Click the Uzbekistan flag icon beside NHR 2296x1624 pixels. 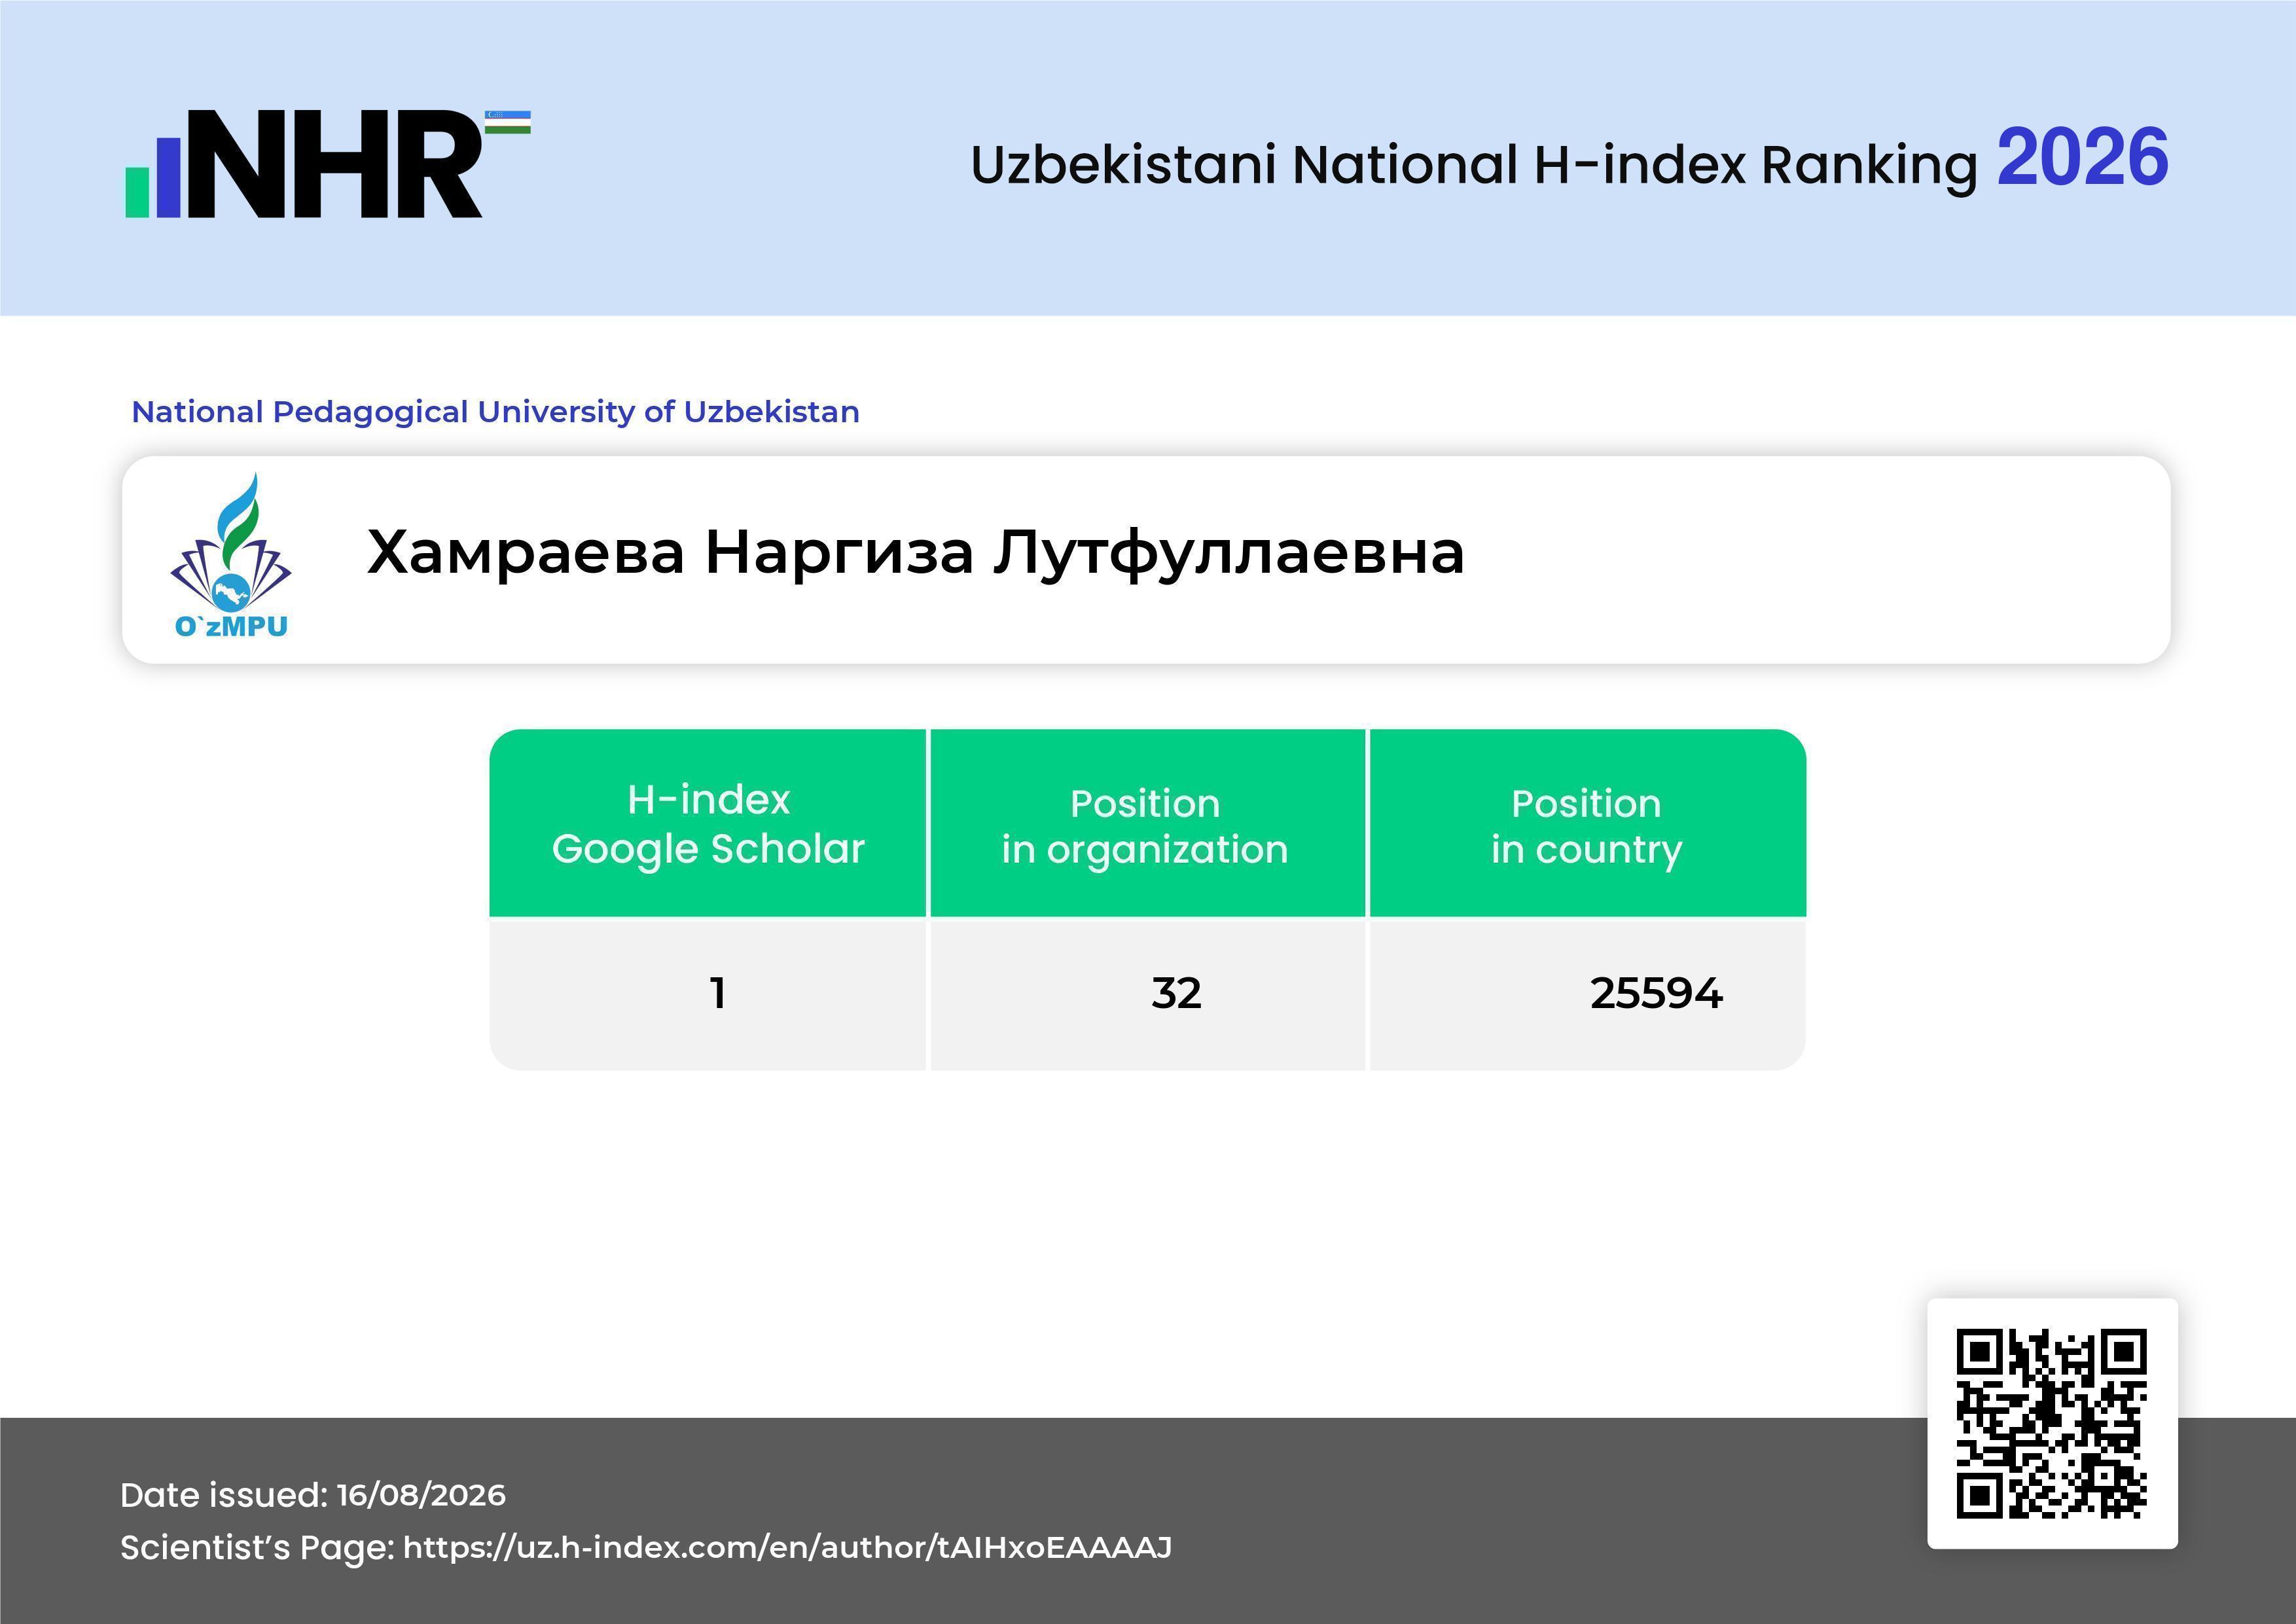tap(508, 123)
